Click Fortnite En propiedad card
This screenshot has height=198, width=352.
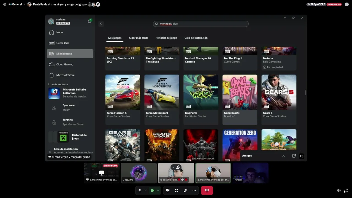pos(279,59)
